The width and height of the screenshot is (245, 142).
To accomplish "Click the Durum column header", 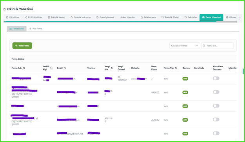I will pos(186,68).
